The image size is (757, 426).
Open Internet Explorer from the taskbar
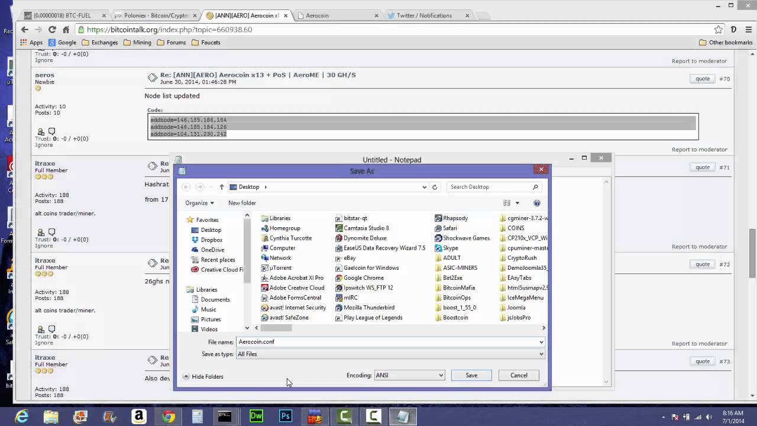click(22, 416)
